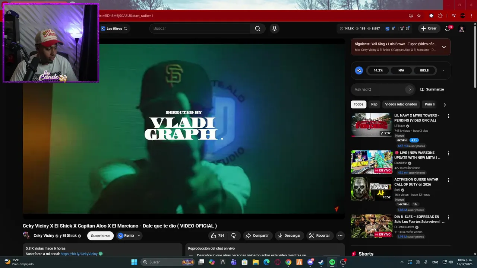
Task: Click the Suscribirse button
Action: (x=100, y=236)
